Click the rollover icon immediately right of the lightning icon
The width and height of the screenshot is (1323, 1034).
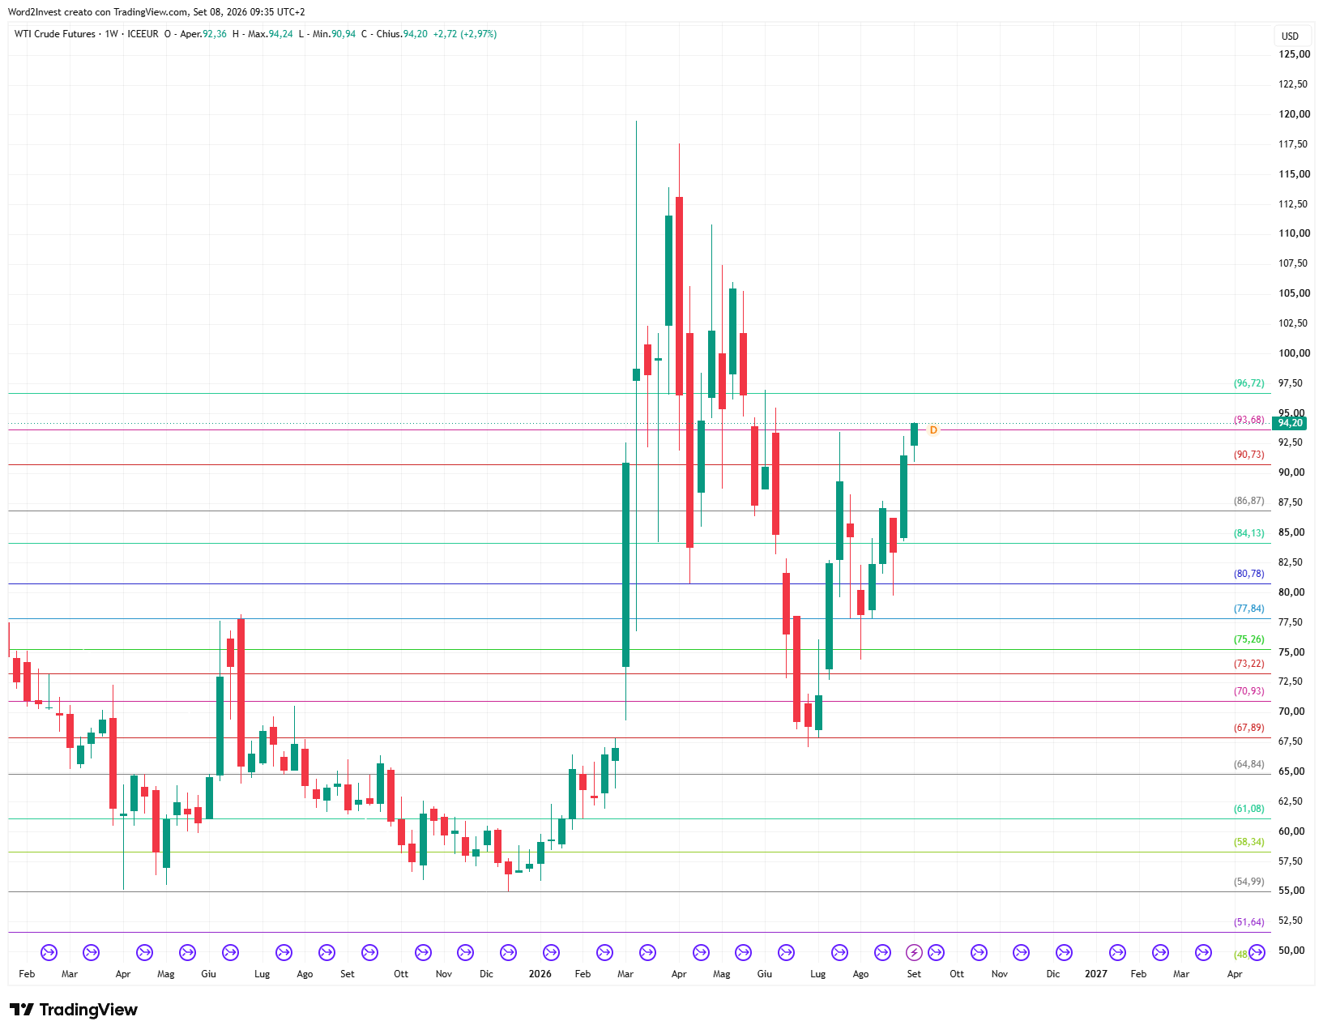pos(936,952)
